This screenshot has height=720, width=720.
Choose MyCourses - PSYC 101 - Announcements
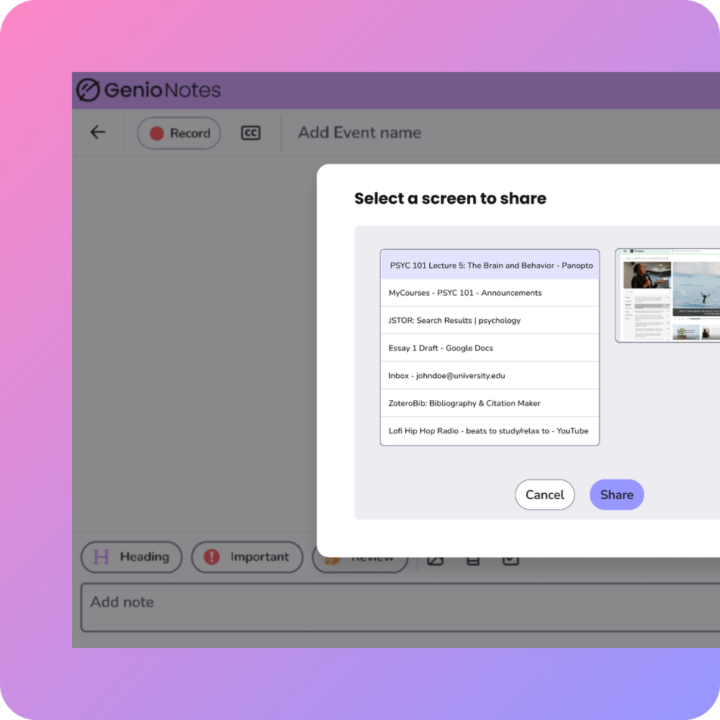point(490,292)
